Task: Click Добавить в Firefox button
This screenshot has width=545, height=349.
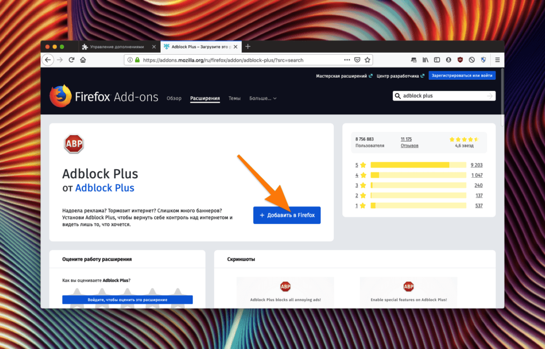Action: [x=287, y=215]
